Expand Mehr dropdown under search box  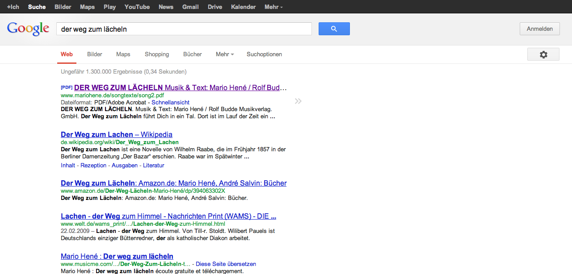pos(225,54)
